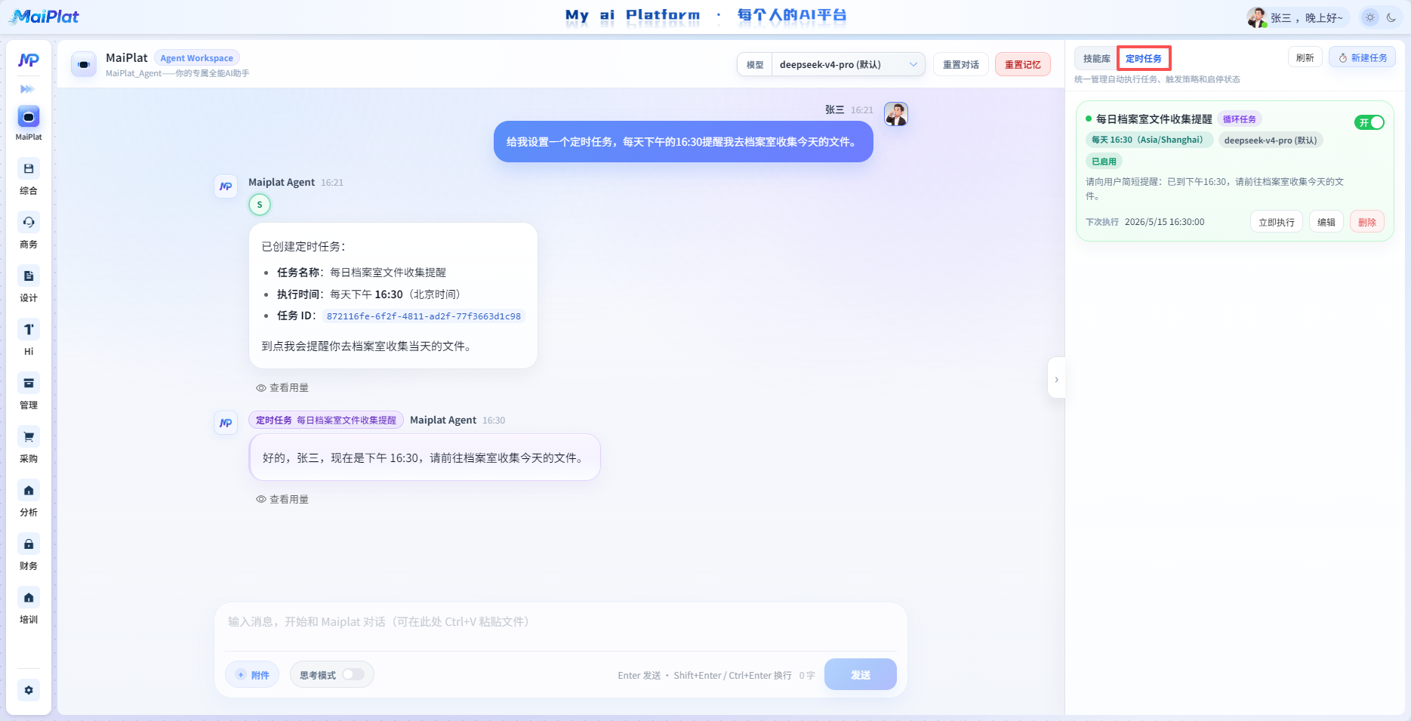Screen dimensions: 1411x721
Task: Send the message with 发送
Action: coord(861,674)
